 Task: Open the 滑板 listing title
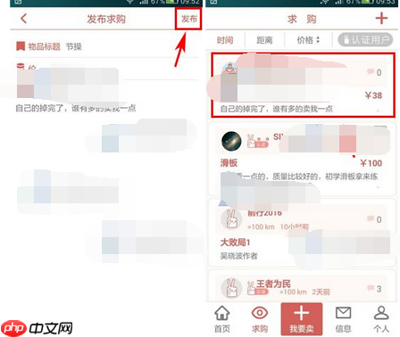(x=229, y=163)
